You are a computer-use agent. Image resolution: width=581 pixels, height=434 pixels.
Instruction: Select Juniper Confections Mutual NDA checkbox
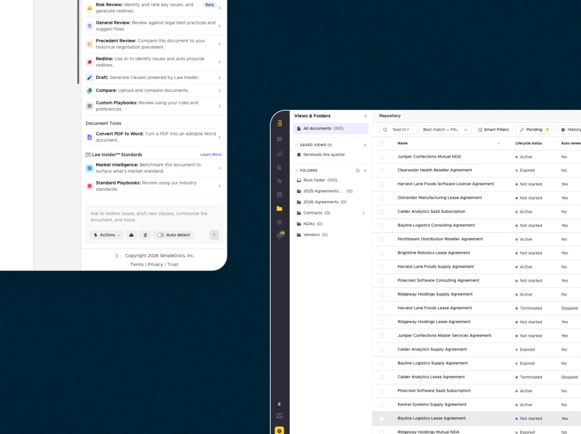(x=382, y=157)
